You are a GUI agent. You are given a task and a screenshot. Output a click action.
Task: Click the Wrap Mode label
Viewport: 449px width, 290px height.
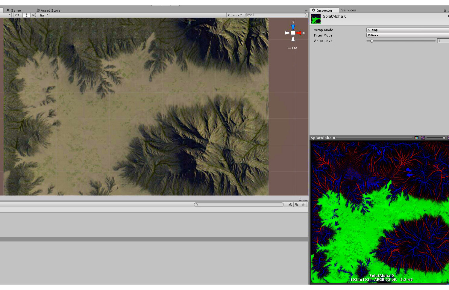tap(324, 30)
